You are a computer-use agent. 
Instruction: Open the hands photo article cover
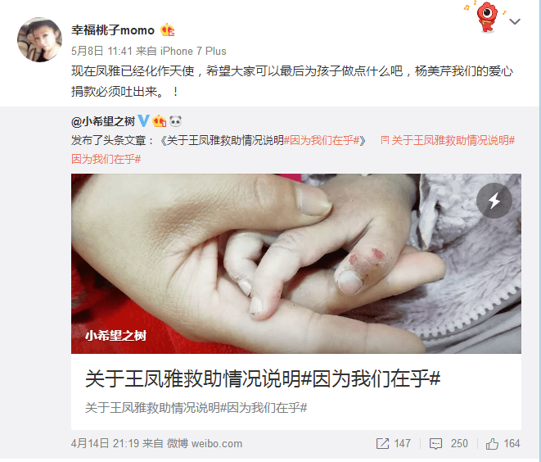click(296, 264)
